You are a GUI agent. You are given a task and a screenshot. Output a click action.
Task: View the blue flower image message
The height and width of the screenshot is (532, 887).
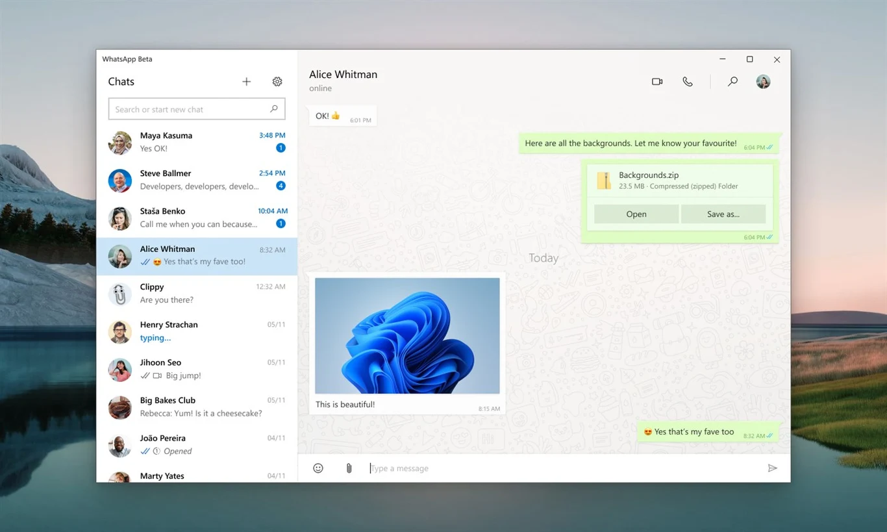click(x=407, y=335)
